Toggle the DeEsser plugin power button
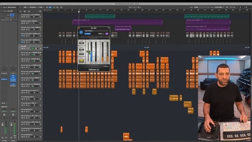The height and width of the screenshot is (142, 252). [x=81, y=32]
